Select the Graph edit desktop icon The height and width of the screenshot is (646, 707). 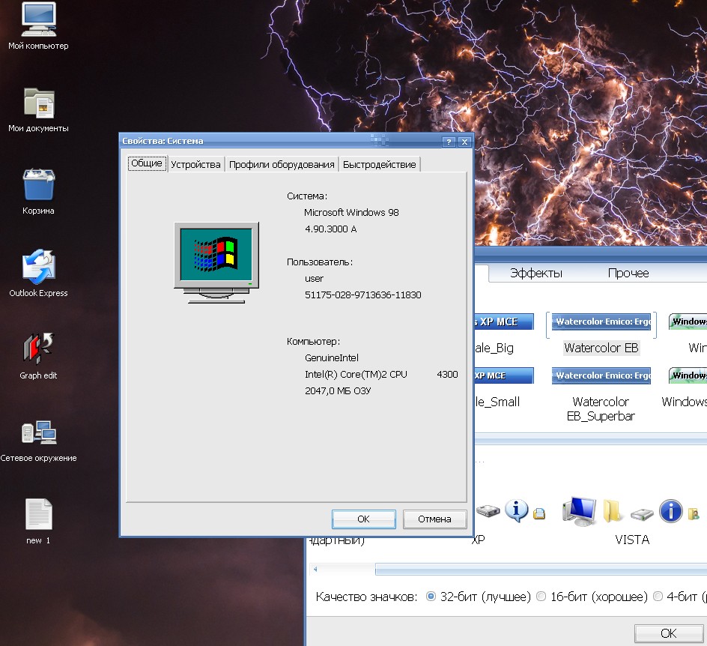pos(38,348)
